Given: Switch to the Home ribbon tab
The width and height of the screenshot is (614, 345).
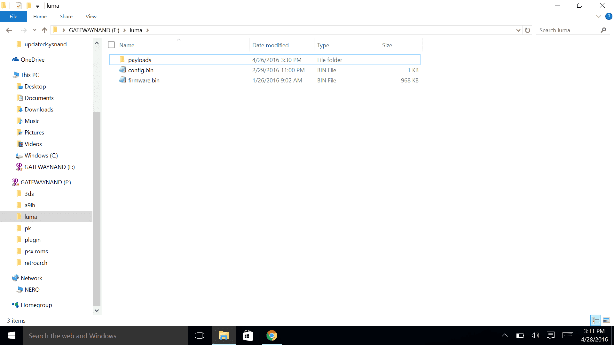Looking at the screenshot, I should pos(40,16).
